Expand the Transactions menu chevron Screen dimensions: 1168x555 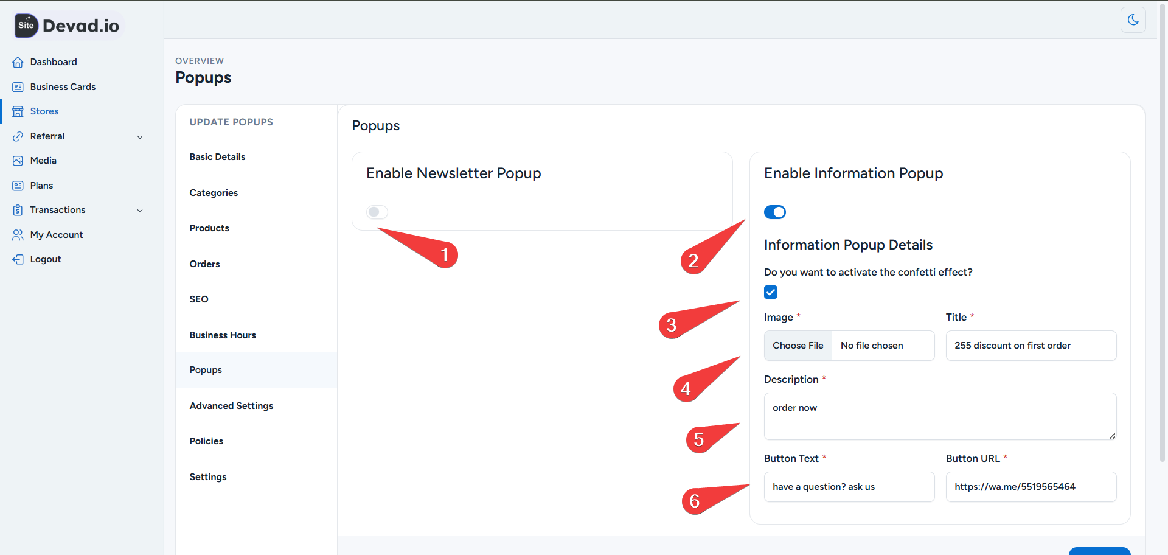point(141,210)
